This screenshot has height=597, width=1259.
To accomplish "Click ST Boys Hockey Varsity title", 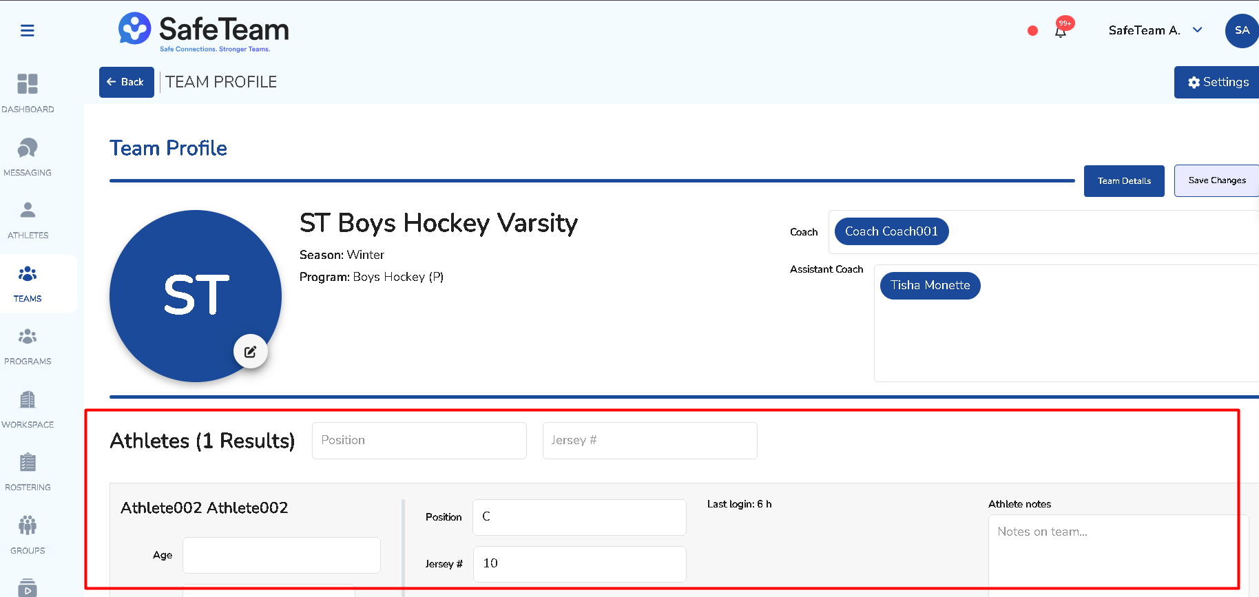I will [439, 223].
